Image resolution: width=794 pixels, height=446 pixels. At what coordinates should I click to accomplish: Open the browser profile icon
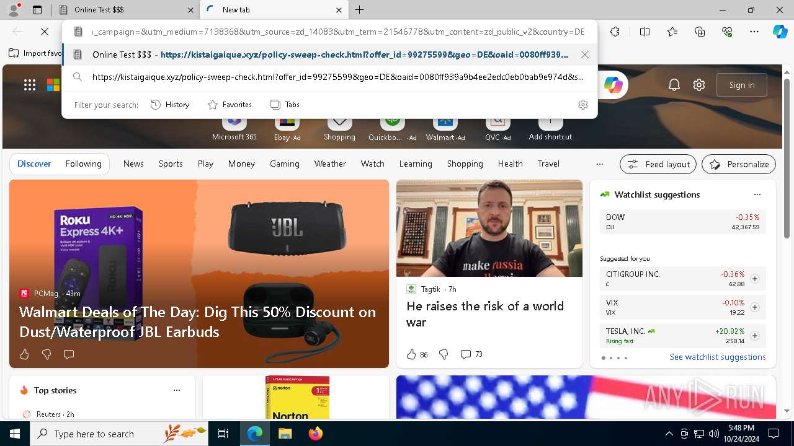(13, 9)
